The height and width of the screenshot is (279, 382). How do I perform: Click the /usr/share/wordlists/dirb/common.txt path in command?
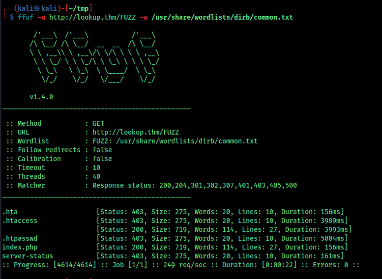click(x=222, y=17)
